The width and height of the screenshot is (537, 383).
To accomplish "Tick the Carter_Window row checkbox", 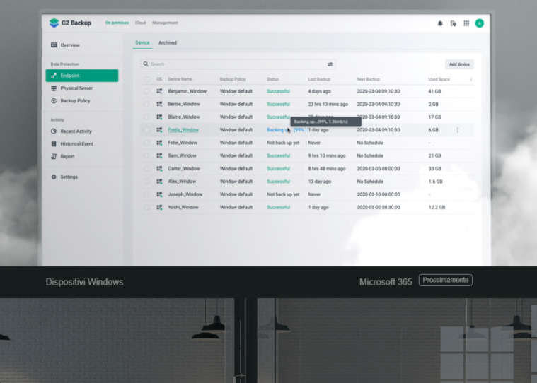I will (147, 169).
